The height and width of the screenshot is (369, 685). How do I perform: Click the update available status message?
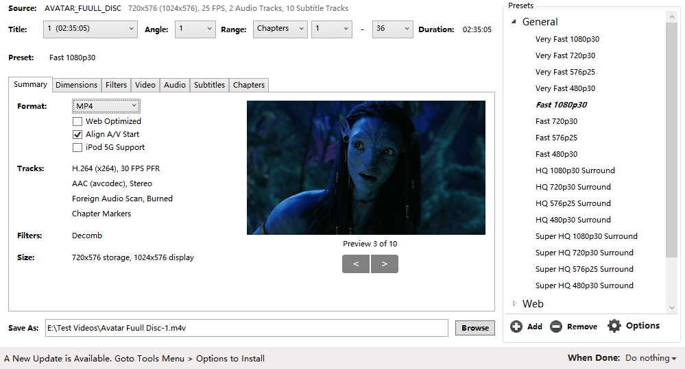click(x=134, y=359)
